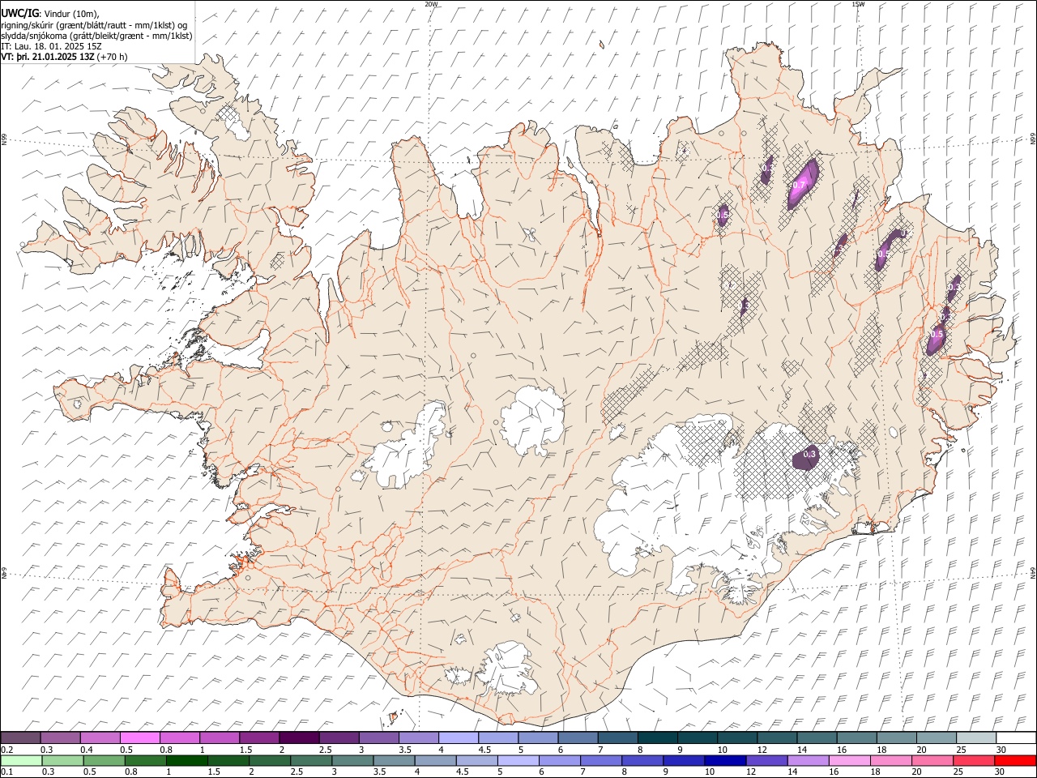Click the 20W longitude label at top

[x=430, y=3]
